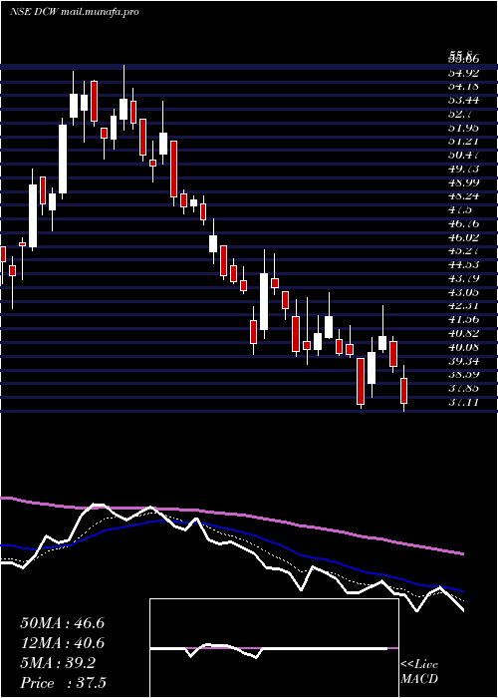
Task: Click the 47.5 price axis label
Action: [x=460, y=209]
